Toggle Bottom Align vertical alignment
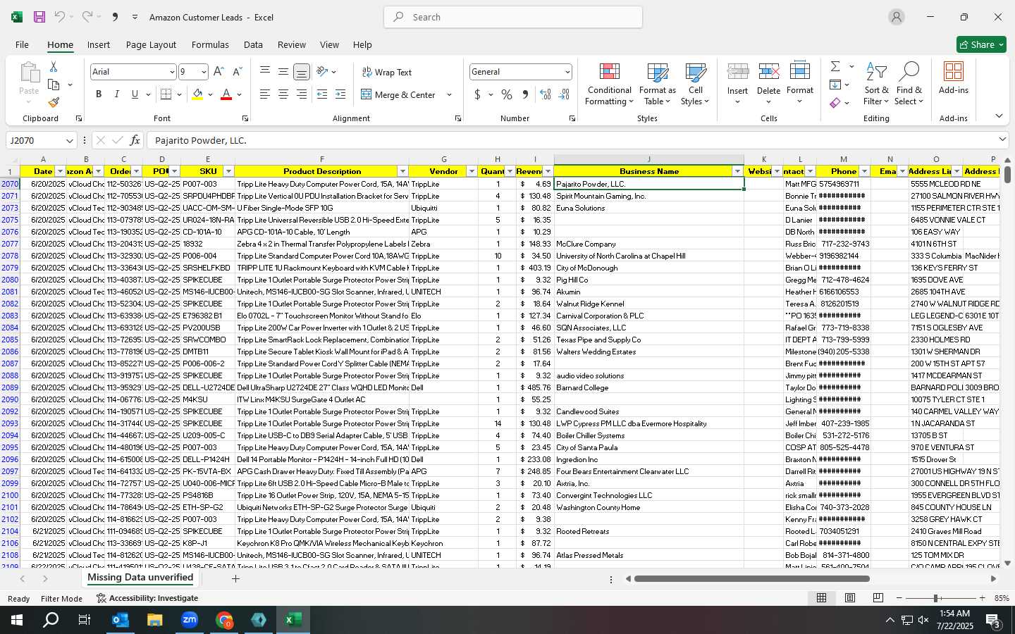This screenshot has width=1015, height=634. (301, 72)
